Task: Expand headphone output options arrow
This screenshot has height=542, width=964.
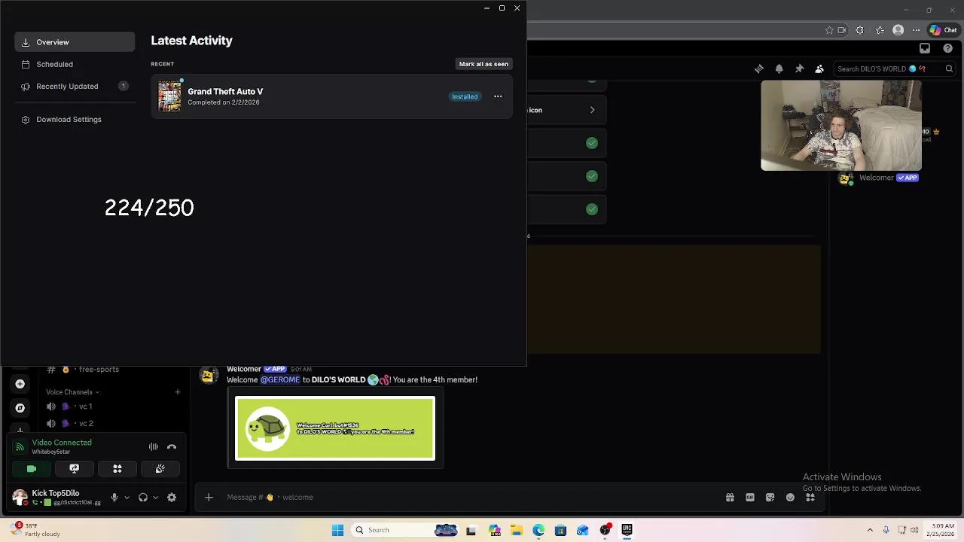Action: click(155, 497)
